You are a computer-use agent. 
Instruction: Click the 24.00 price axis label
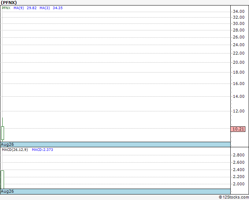pos(239,45)
